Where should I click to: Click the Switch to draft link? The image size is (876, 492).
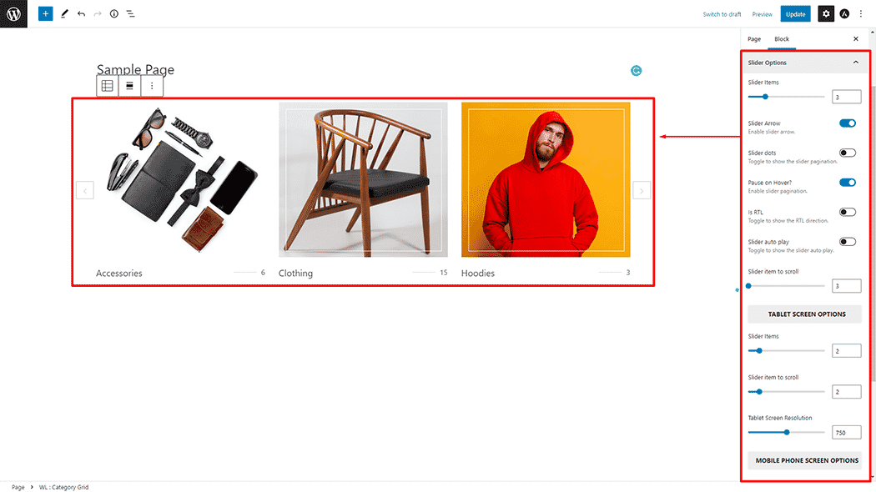(x=722, y=14)
